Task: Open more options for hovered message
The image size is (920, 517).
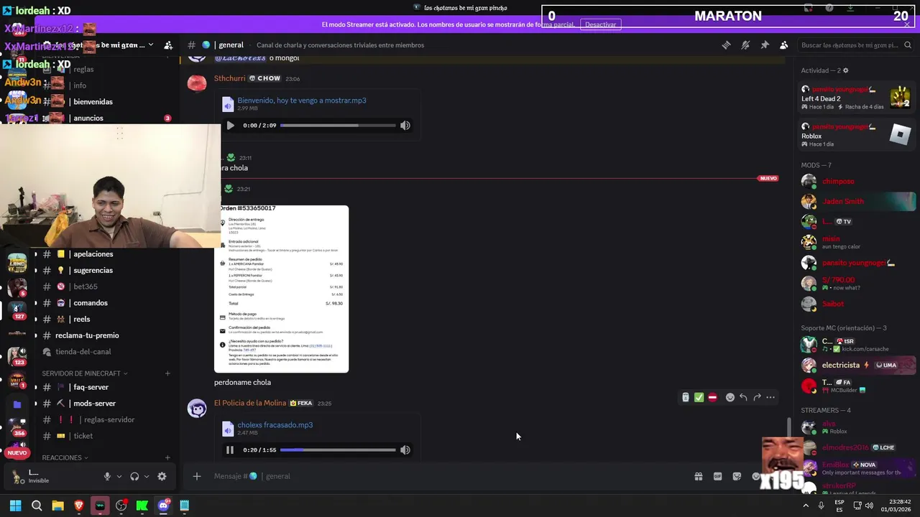Action: pos(770,397)
